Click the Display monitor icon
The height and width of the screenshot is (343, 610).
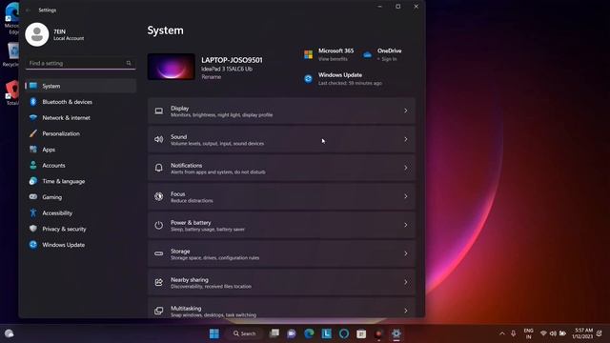(x=159, y=111)
